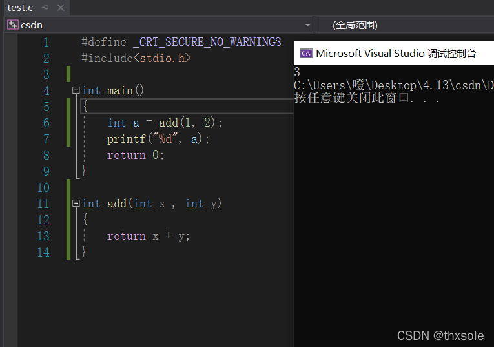Click line number 1 in the gutter
494x347 pixels.
(x=46, y=42)
